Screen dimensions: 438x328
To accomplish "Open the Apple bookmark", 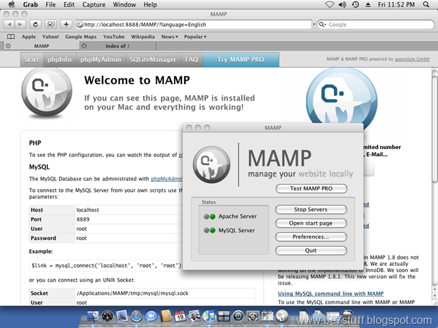I will 29,36.
